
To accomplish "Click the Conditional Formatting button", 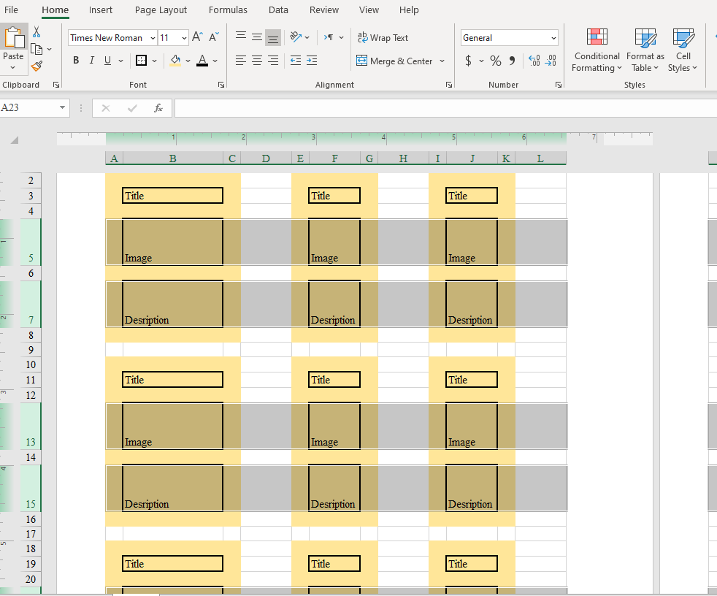I will pos(597,51).
